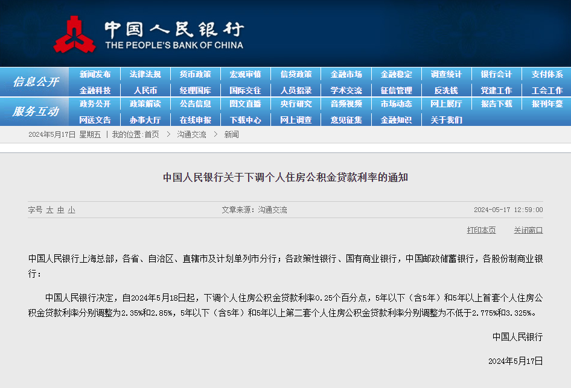Select the 信息公开 sidebar tab
Screen dimensions: 571x388
coord(34,82)
